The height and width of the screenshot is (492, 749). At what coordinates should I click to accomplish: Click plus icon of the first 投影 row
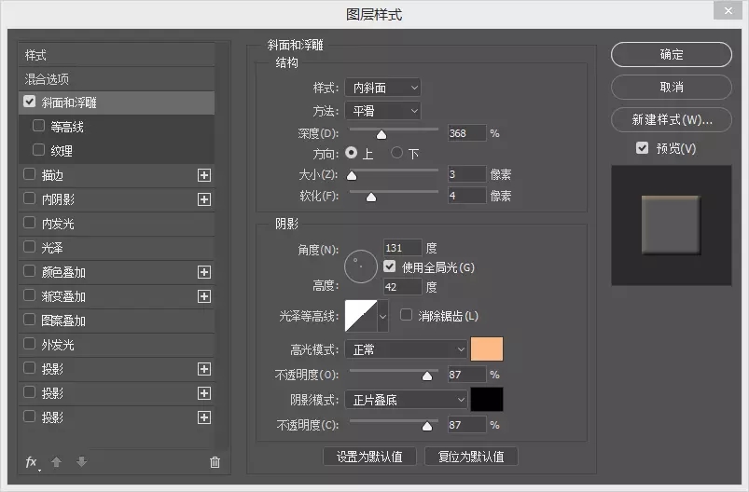coord(204,369)
